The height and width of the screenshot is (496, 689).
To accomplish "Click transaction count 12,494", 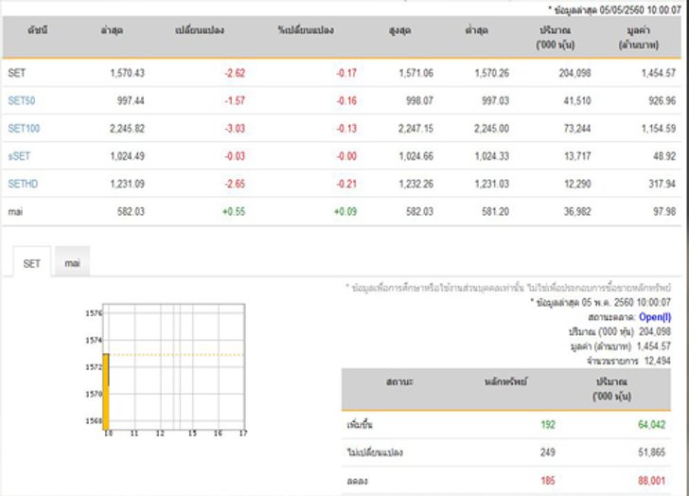I will [x=658, y=361].
